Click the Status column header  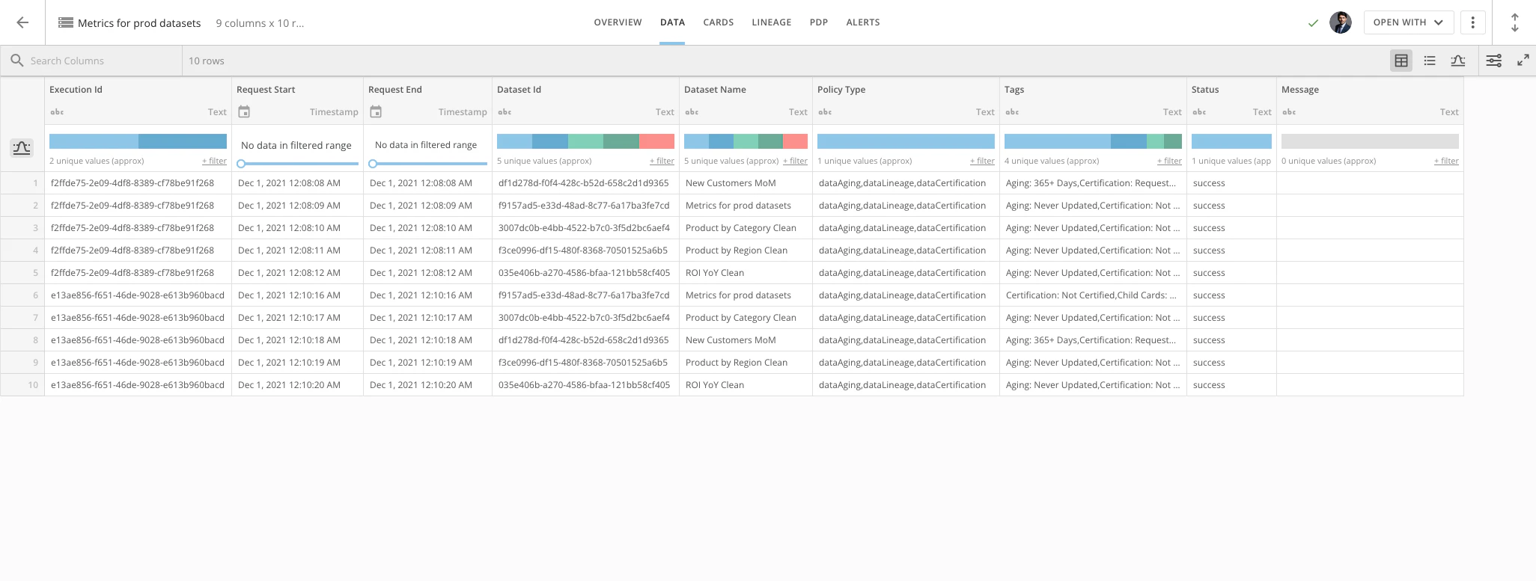pos(1205,90)
